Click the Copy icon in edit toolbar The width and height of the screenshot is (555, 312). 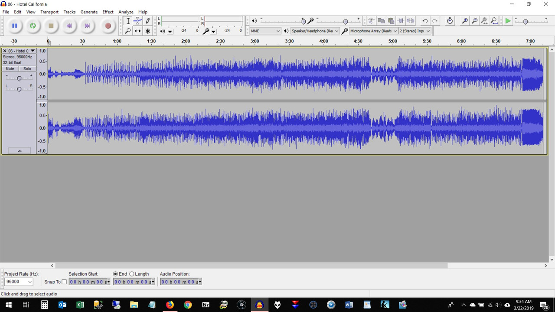click(x=381, y=21)
